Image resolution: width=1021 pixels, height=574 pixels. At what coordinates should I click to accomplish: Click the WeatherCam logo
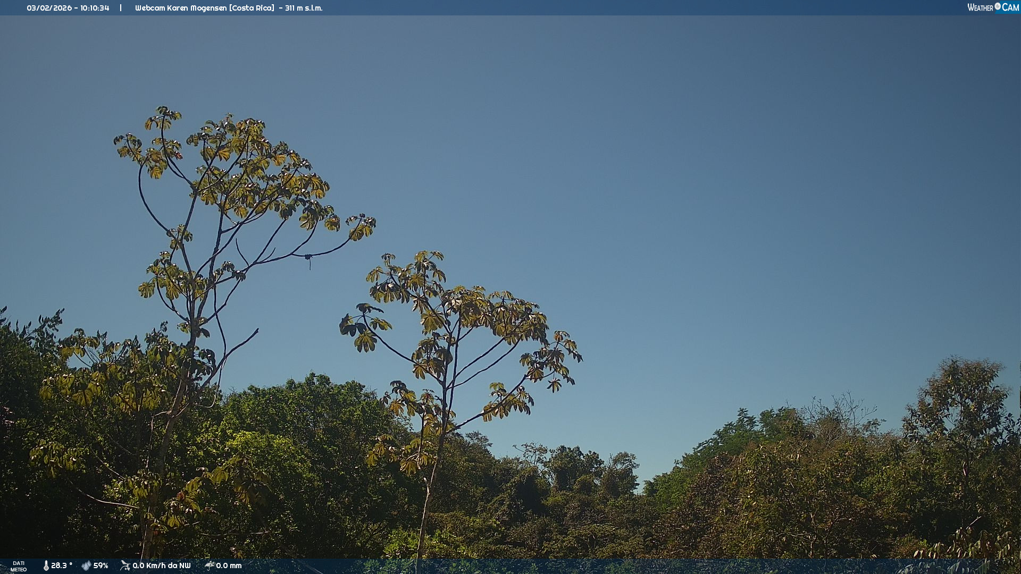click(x=993, y=7)
